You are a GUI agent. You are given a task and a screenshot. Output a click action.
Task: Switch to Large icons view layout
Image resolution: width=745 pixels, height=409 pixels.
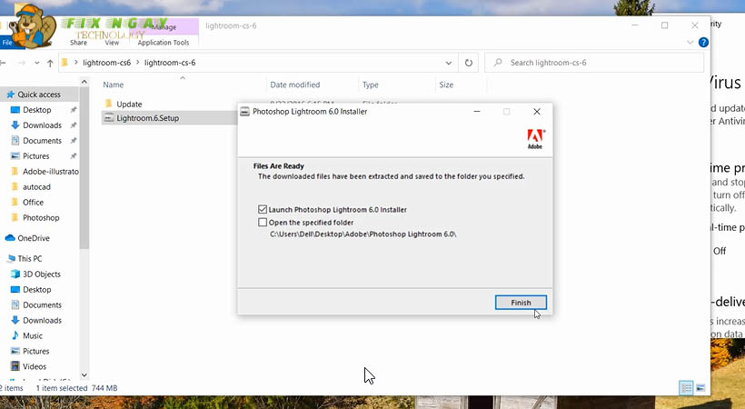point(700,388)
